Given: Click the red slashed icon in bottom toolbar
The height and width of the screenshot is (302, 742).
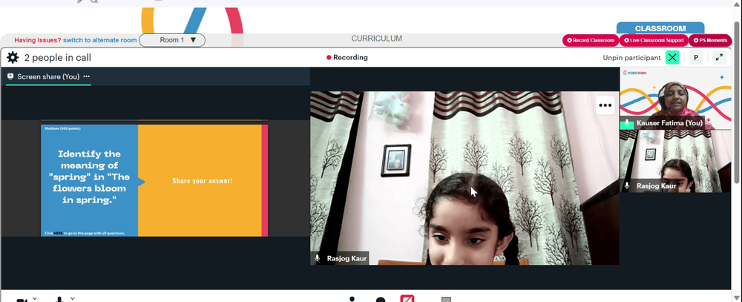Looking at the screenshot, I should (407, 299).
